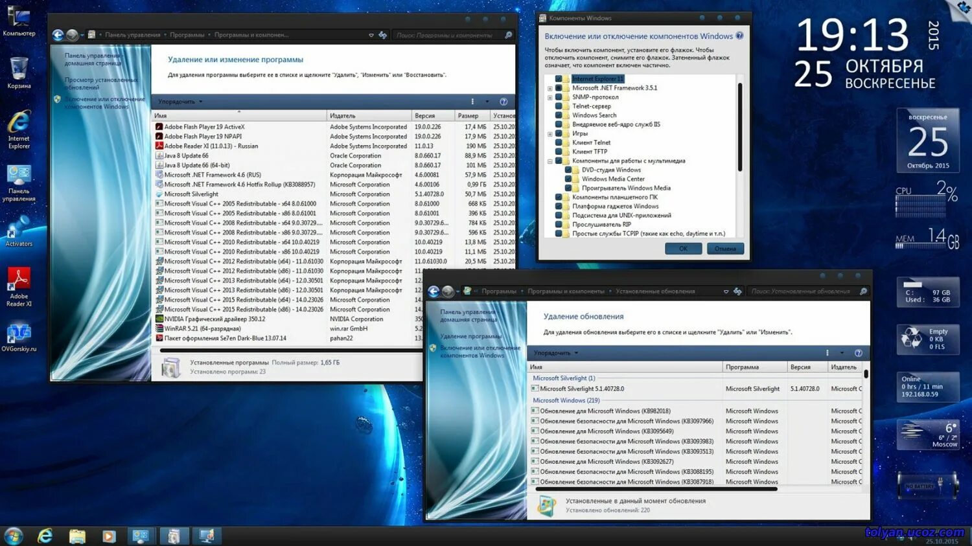This screenshot has width=972, height=546.
Task: Click back arrow in Programs and Features window
Action: [58, 35]
